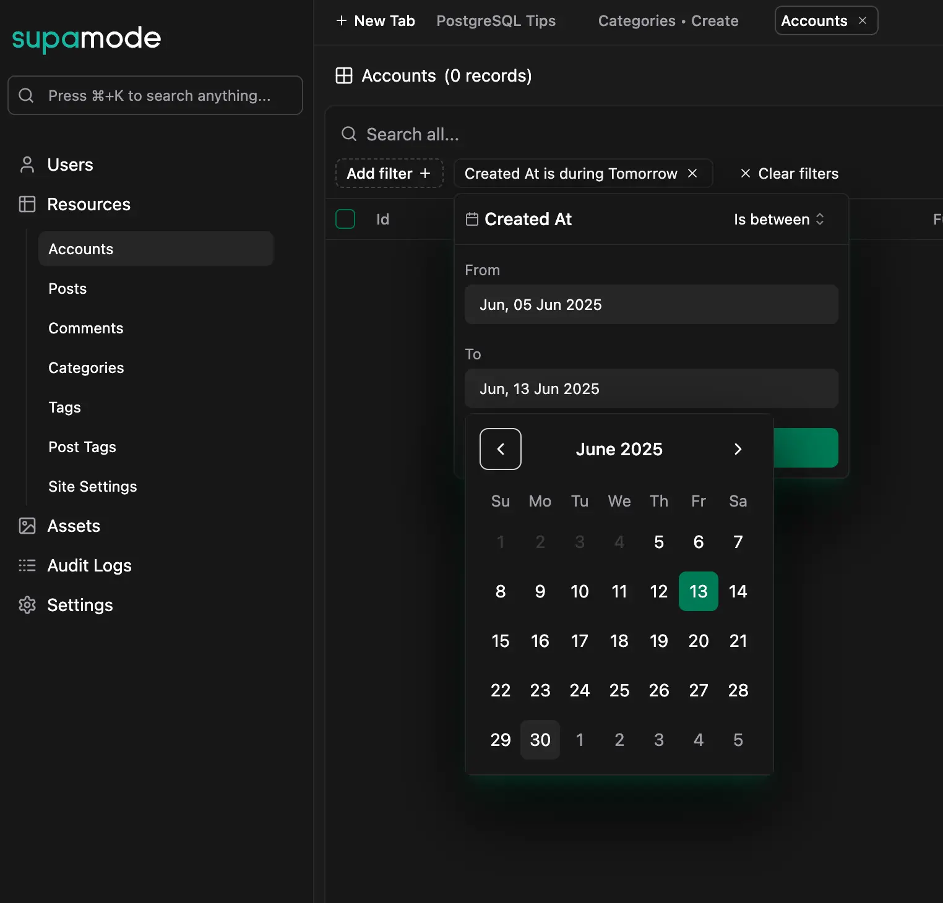
Task: Click Clear filters
Action: 789,173
